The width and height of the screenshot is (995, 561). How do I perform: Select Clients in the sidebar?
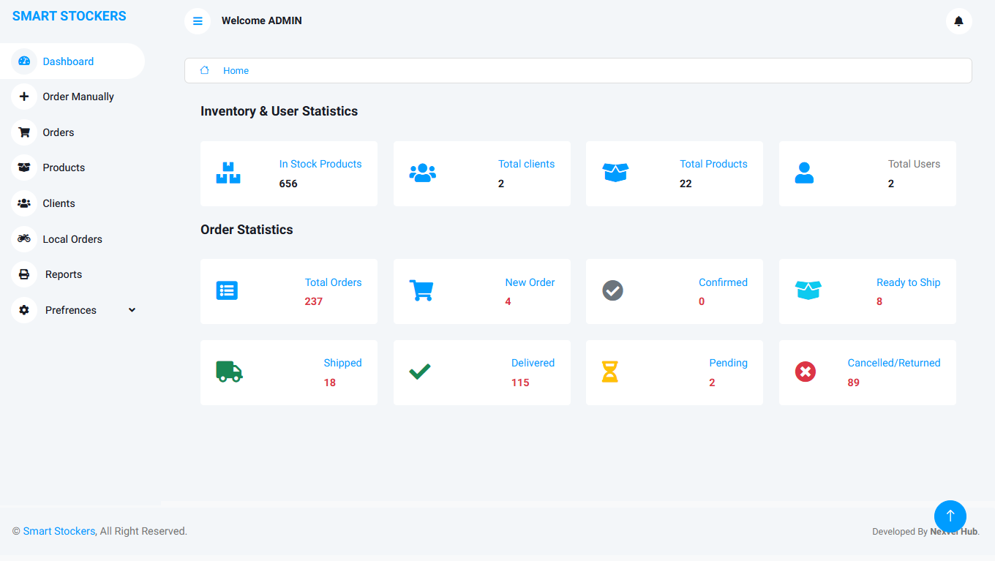59,203
